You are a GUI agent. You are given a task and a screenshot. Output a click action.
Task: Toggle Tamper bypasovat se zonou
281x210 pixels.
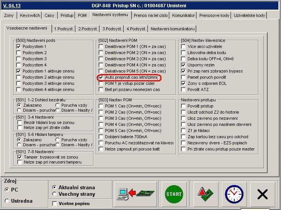coord(19,157)
